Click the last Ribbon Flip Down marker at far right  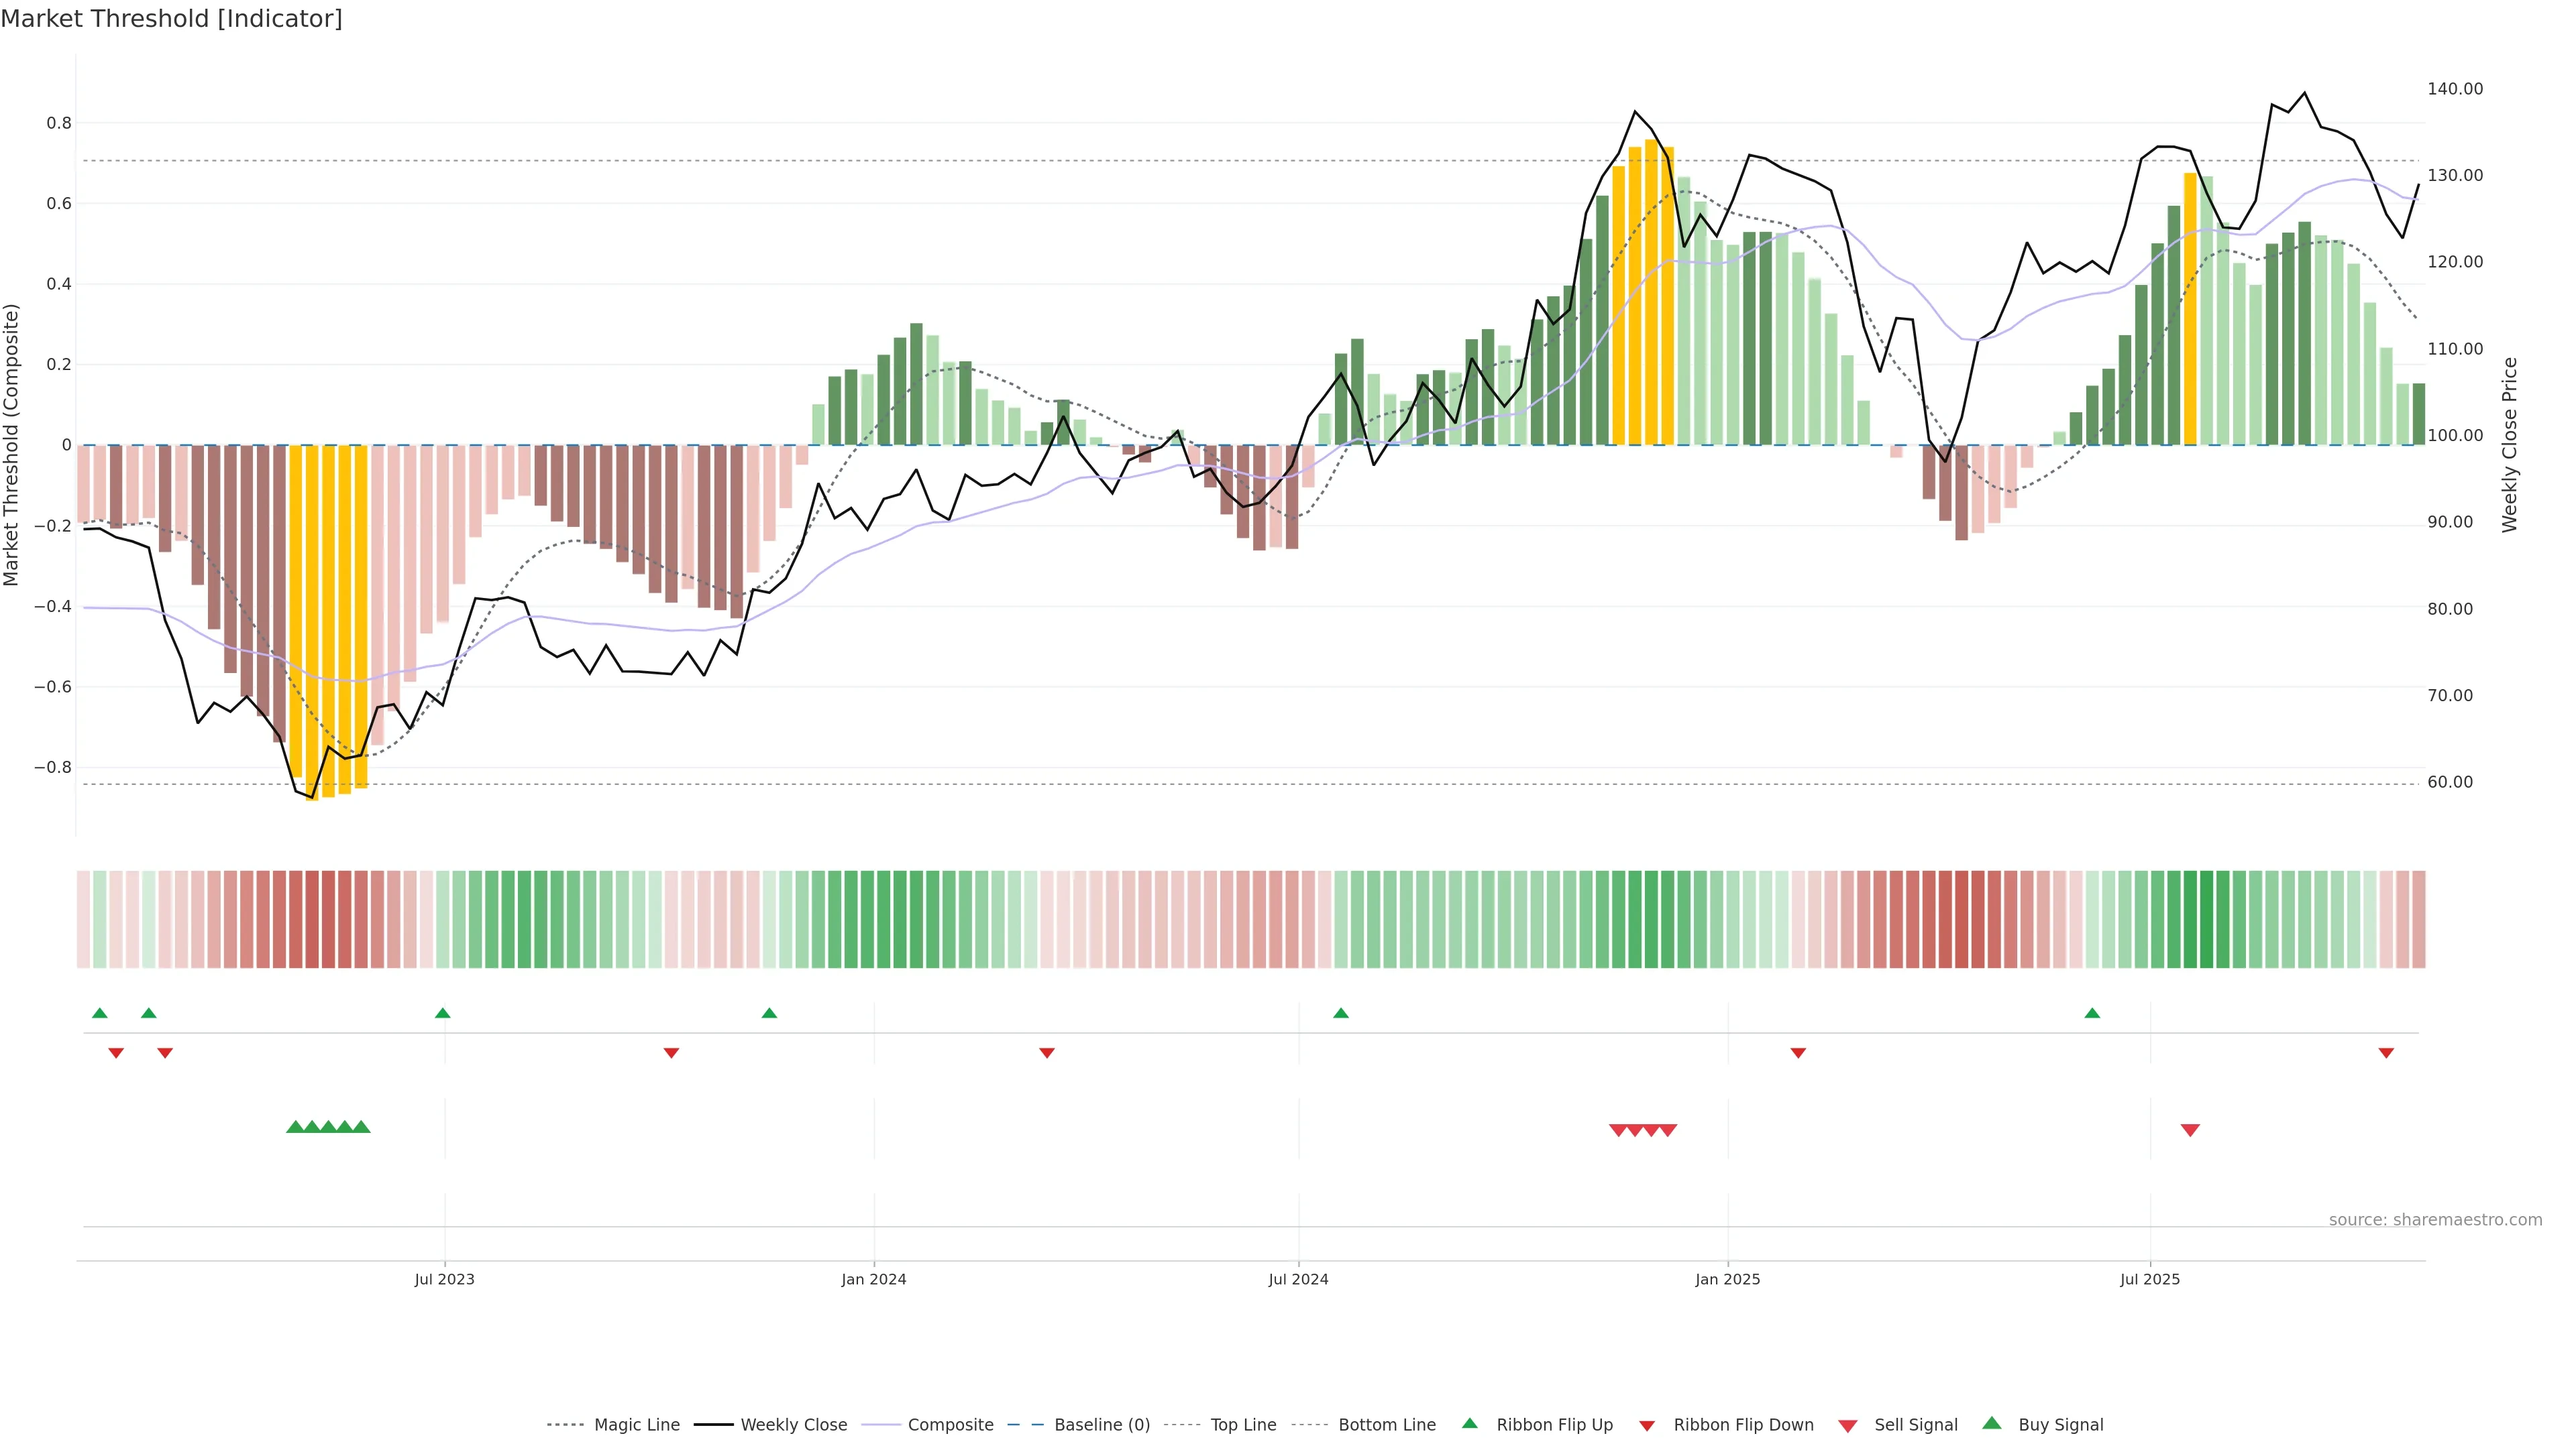coord(2386,1052)
